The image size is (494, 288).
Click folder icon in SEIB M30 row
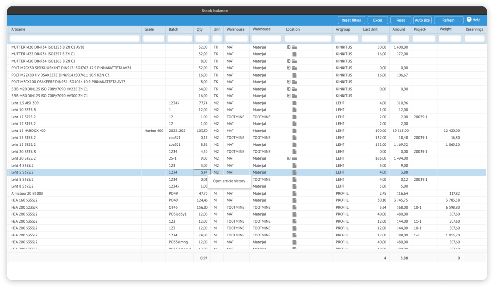point(294,96)
